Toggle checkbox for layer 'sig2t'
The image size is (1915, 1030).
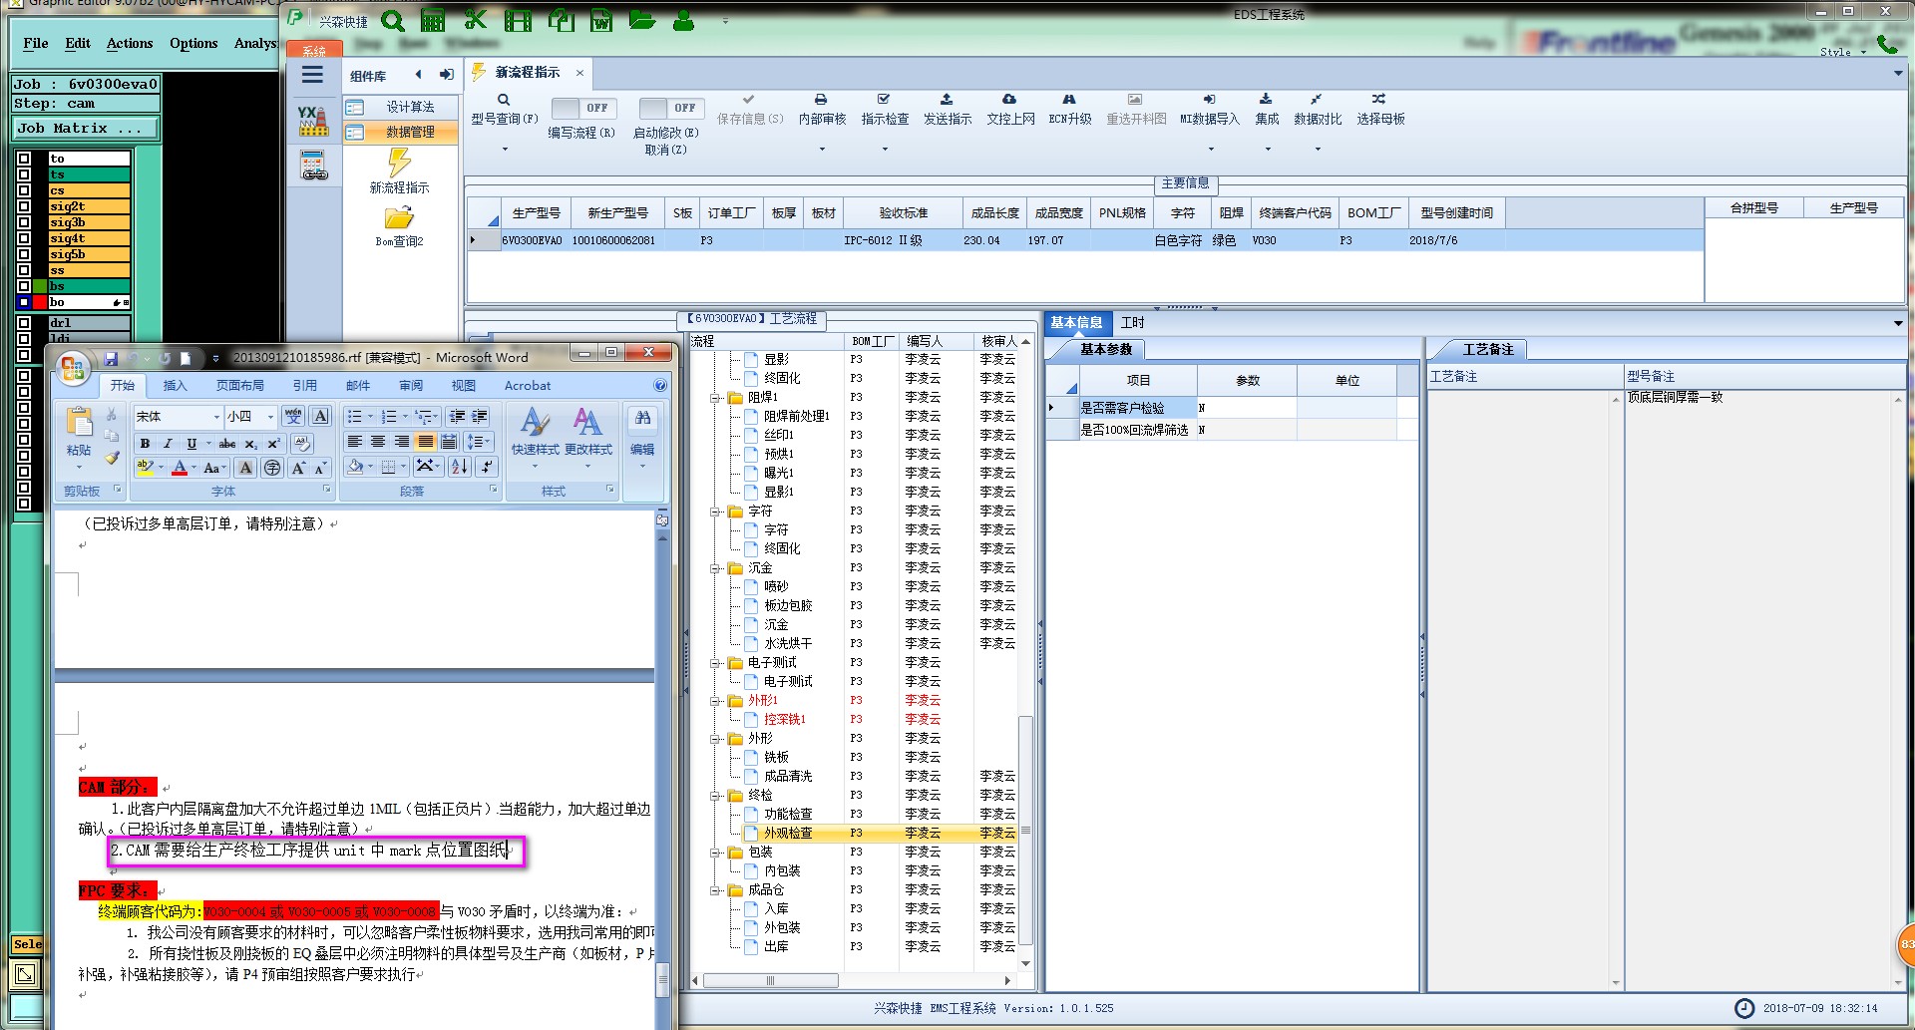coord(24,206)
